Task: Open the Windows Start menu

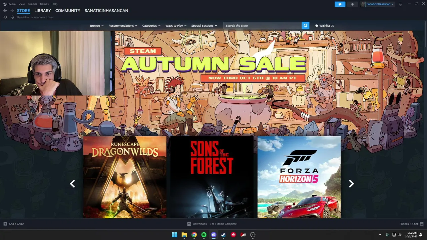Action: (x=174, y=235)
